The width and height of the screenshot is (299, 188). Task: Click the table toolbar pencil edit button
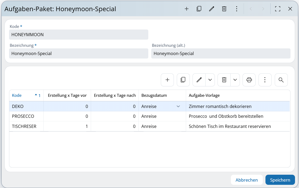[199, 80]
